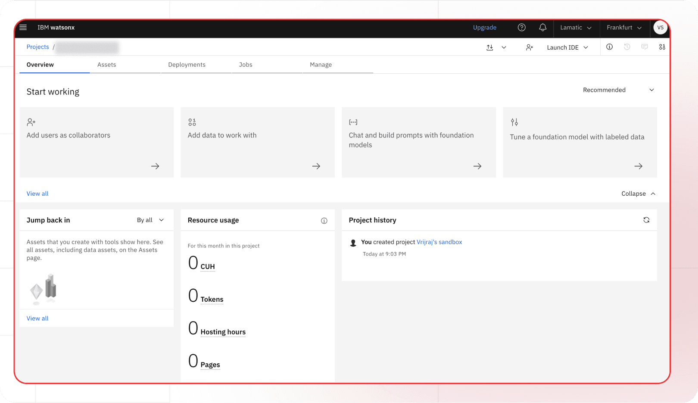This screenshot has height=403, width=698.
Task: Switch to the Assets tab
Action: click(x=106, y=65)
